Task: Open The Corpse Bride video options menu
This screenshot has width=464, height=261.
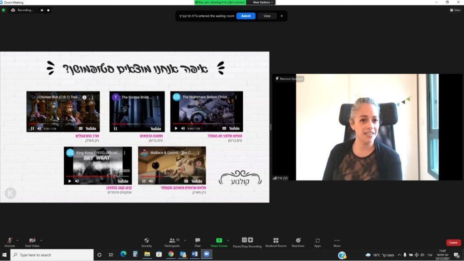Action: coord(157,97)
